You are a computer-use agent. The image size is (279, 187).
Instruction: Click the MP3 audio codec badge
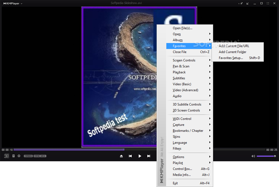(x=37, y=156)
